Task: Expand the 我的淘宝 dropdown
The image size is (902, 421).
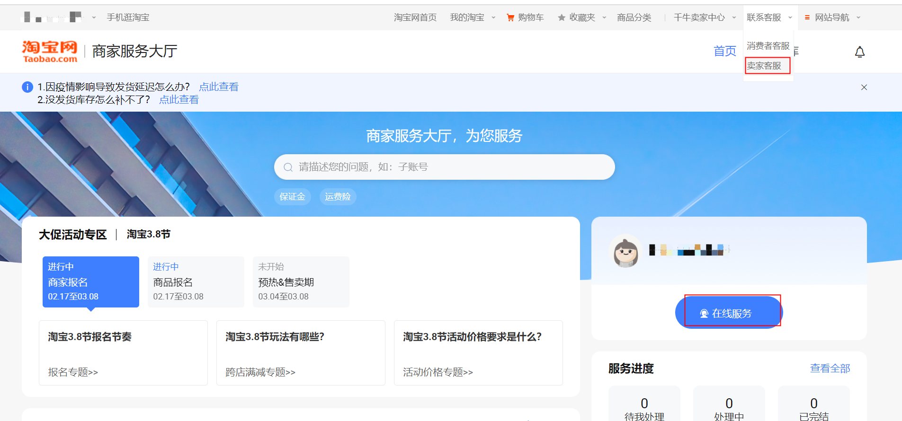Action: click(493, 18)
